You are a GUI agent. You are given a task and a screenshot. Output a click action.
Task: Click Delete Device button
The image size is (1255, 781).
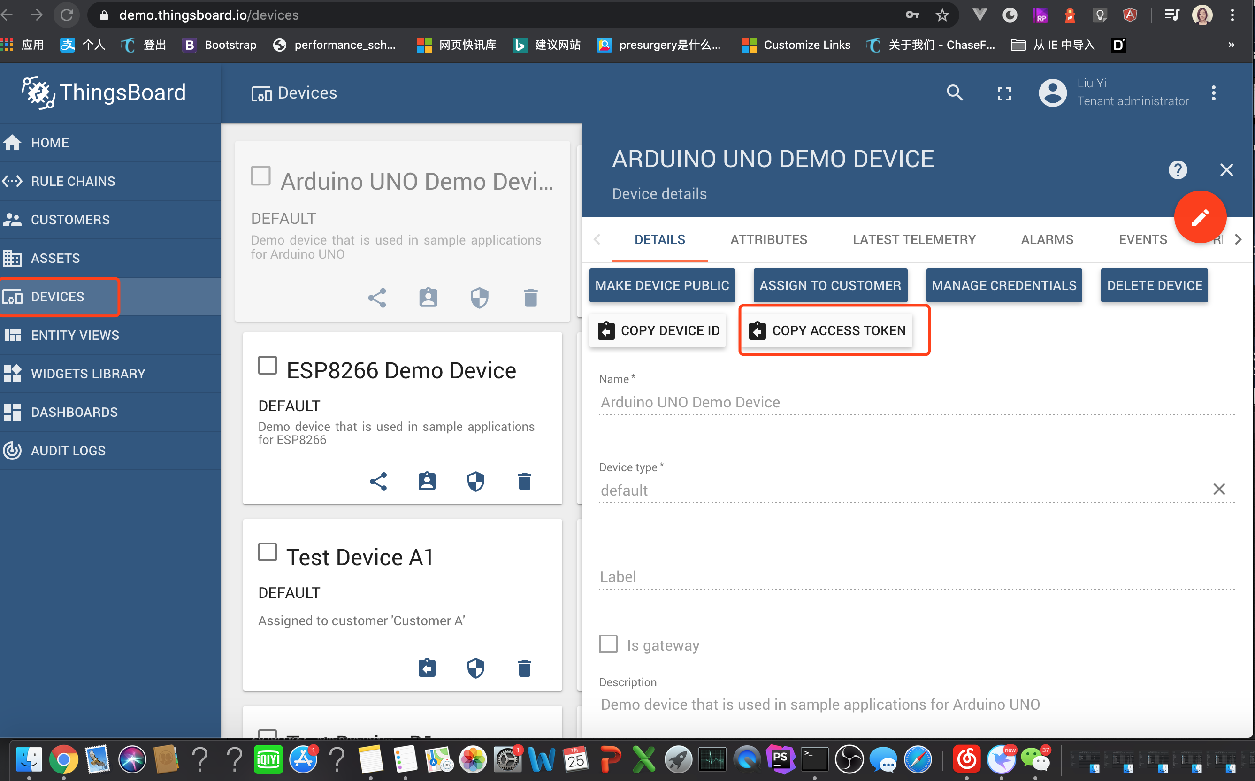point(1154,285)
